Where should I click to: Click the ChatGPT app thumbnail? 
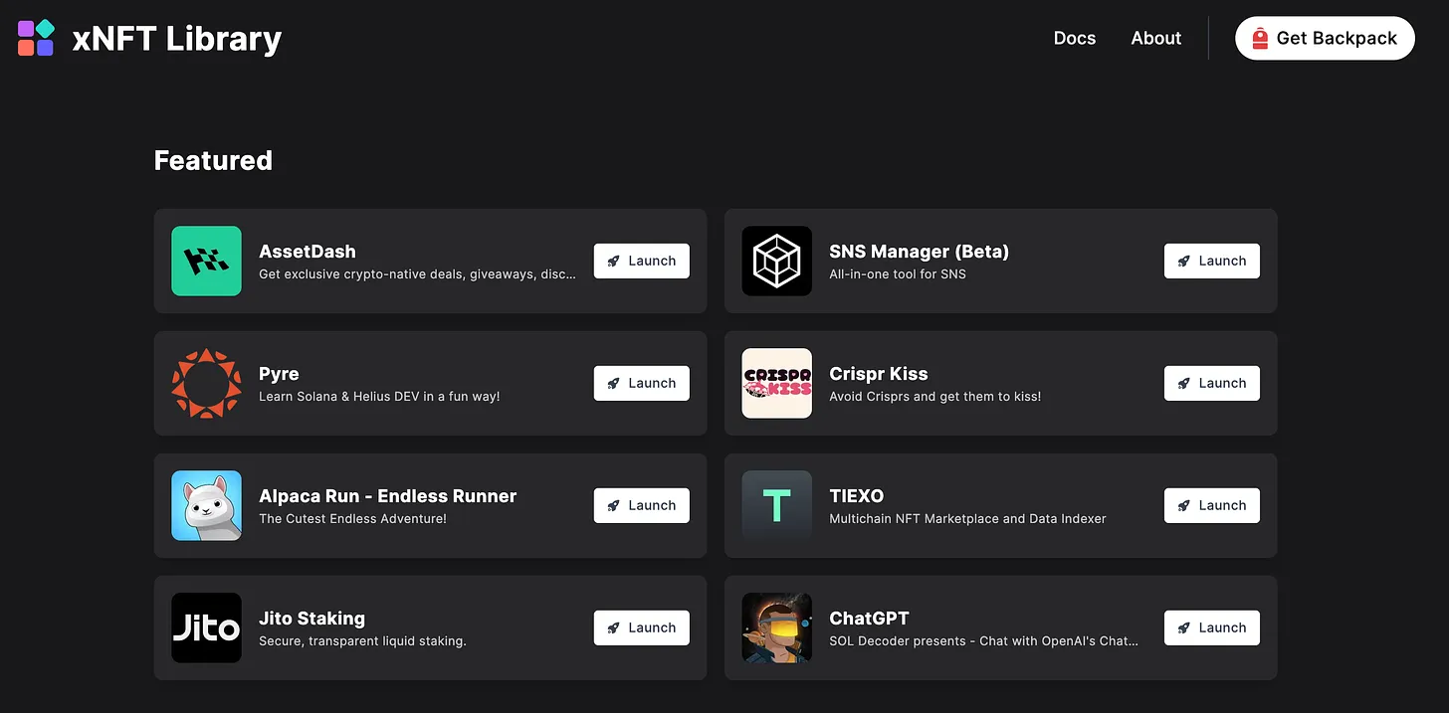[776, 627]
